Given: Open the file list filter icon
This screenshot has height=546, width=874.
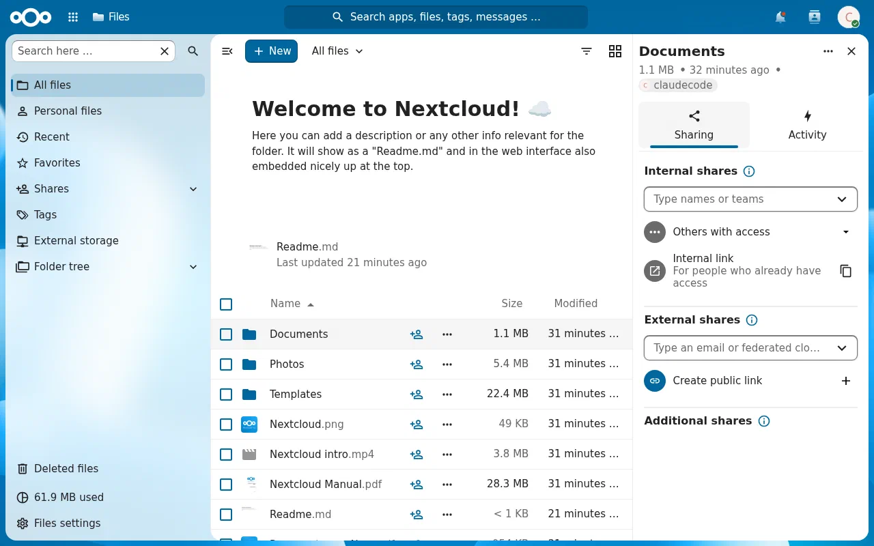Looking at the screenshot, I should point(587,51).
